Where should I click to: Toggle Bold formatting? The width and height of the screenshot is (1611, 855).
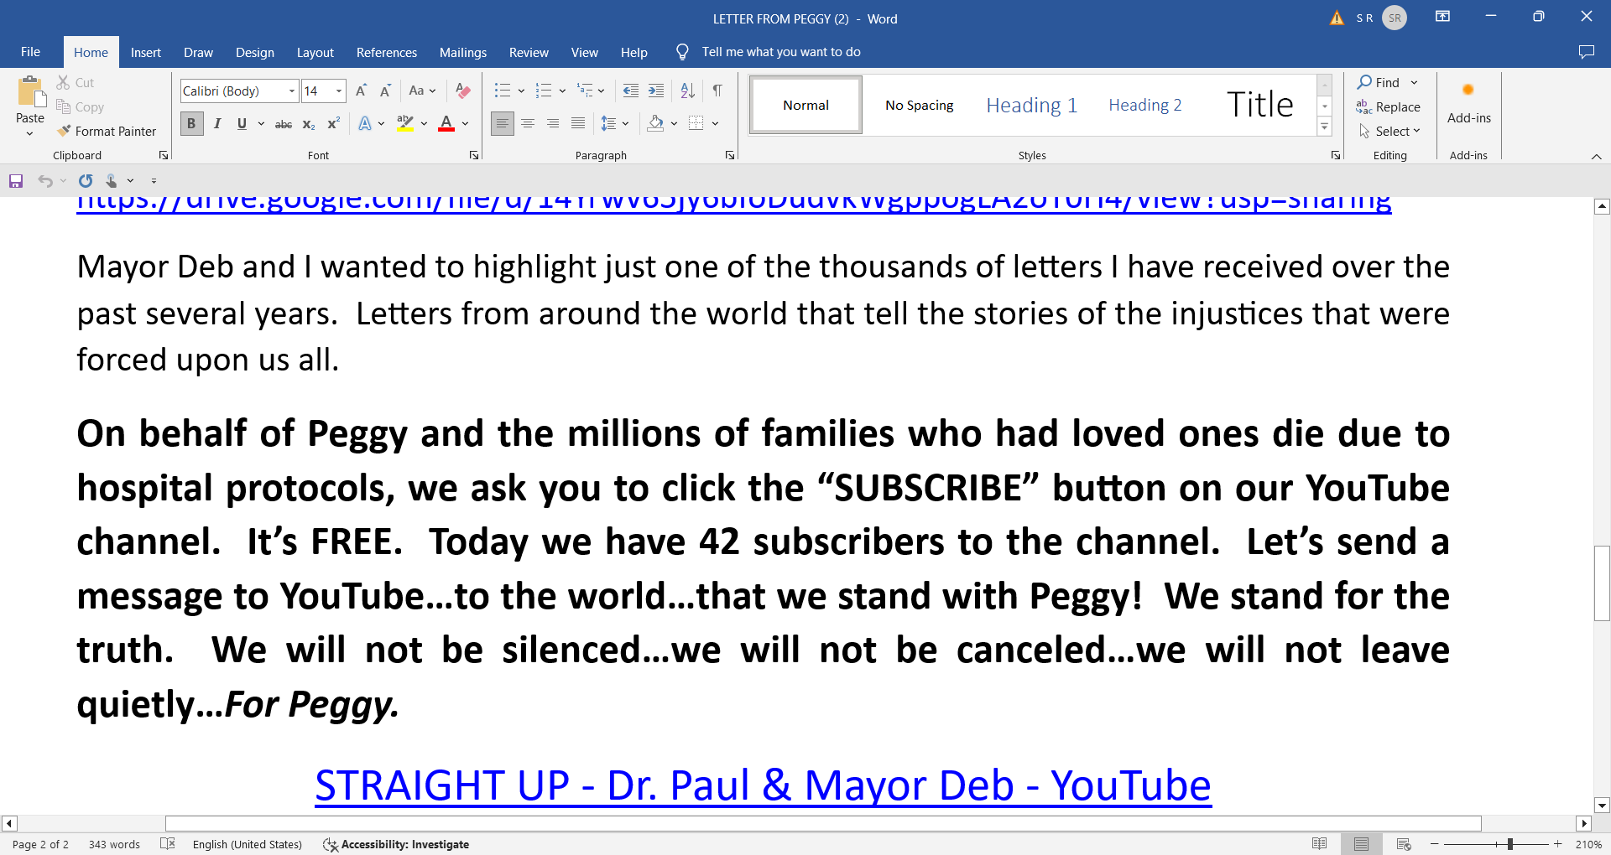(x=191, y=124)
